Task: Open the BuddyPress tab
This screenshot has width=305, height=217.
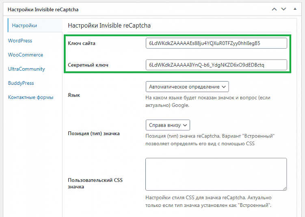Action: point(21,83)
